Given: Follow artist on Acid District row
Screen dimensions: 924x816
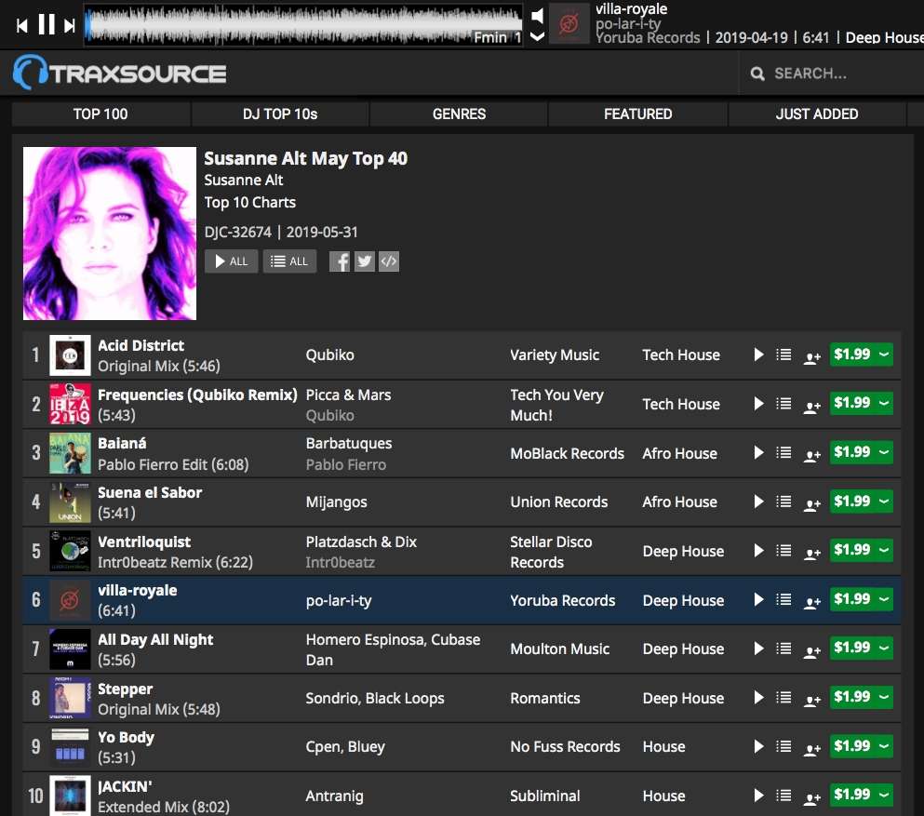Looking at the screenshot, I should point(812,357).
